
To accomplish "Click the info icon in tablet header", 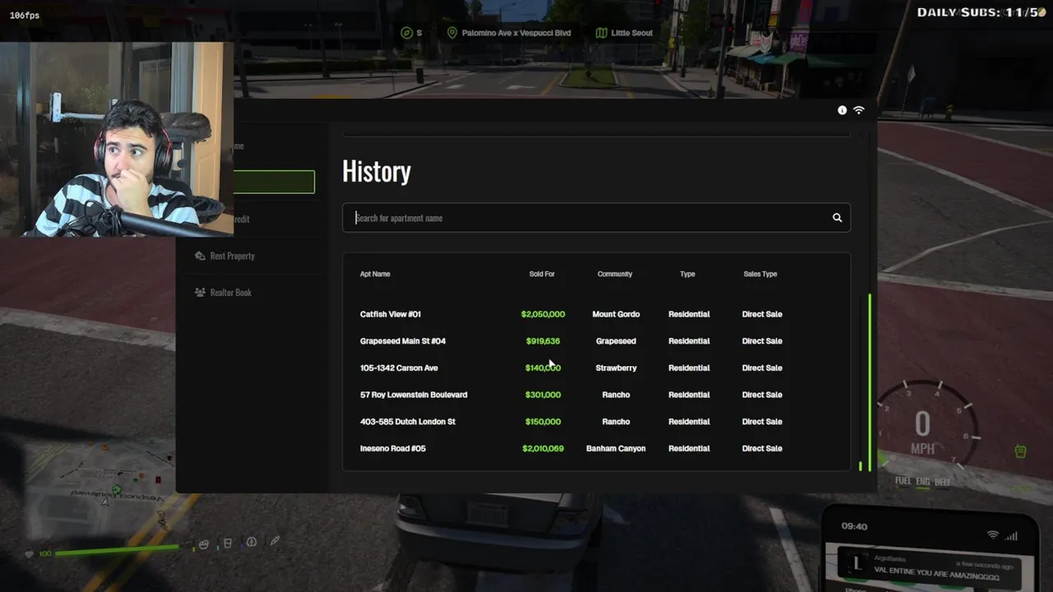I will 842,110.
